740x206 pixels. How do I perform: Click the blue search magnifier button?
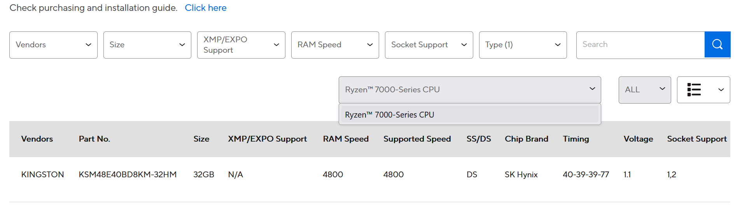click(717, 45)
